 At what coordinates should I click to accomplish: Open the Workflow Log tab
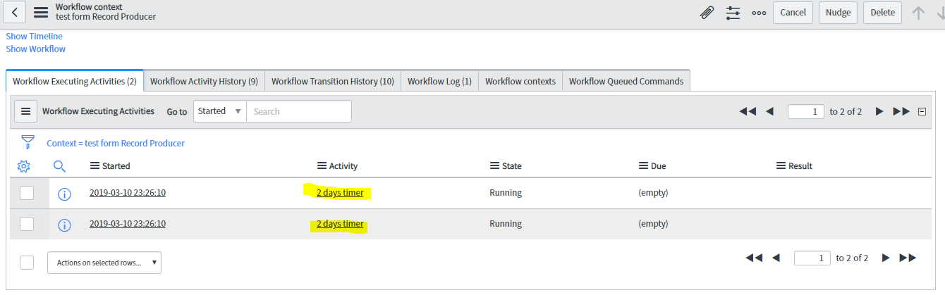pyautogui.click(x=439, y=81)
